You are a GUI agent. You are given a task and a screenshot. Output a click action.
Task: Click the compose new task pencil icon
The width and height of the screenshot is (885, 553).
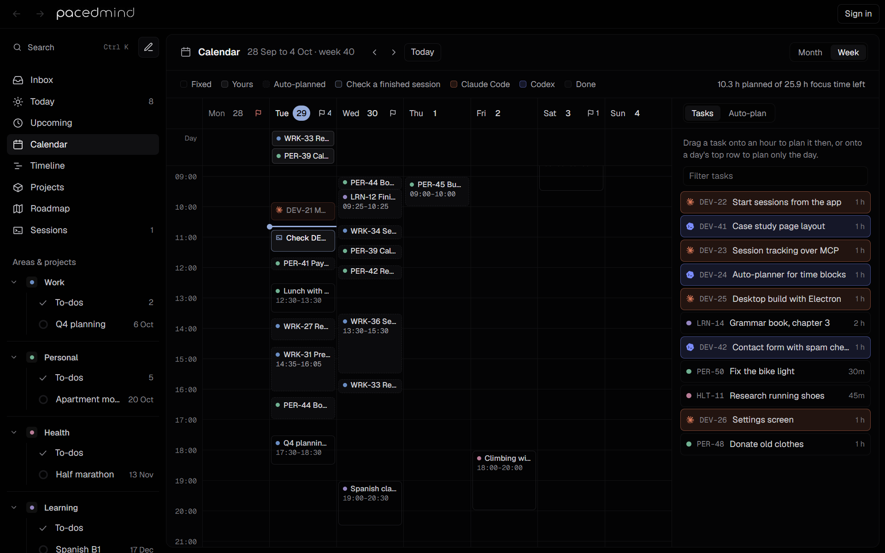click(148, 47)
